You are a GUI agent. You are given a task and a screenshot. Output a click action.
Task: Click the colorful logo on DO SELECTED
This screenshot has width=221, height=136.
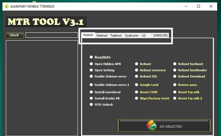[x=152, y=125]
